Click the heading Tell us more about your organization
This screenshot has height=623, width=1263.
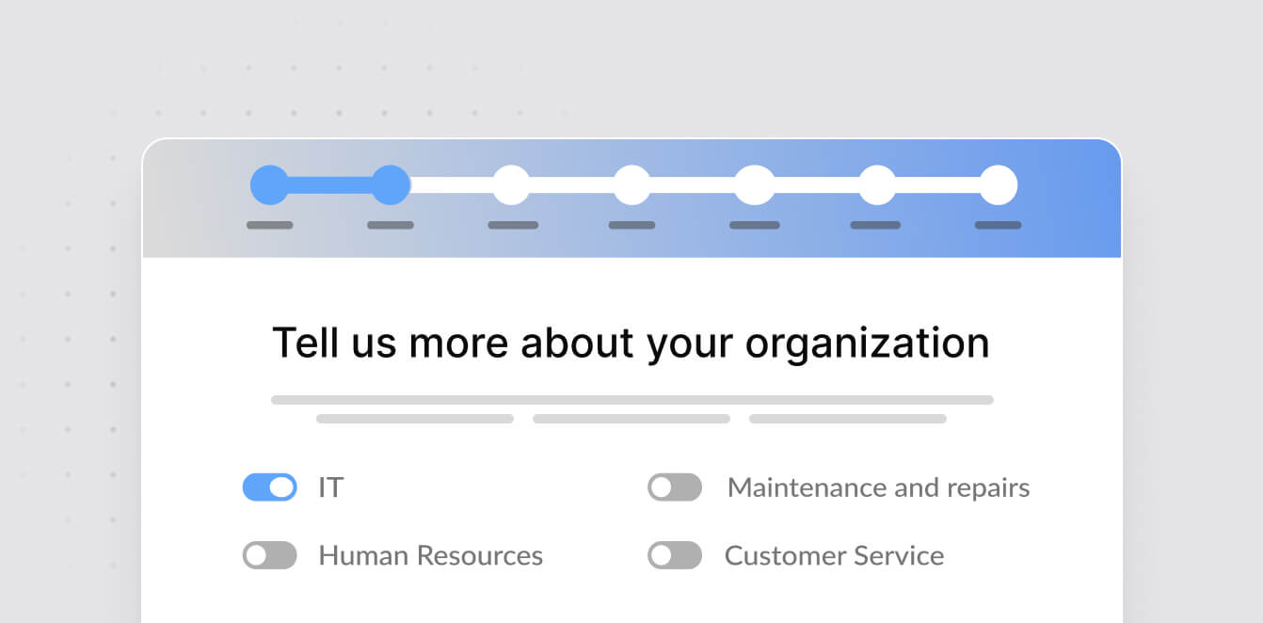click(x=631, y=343)
